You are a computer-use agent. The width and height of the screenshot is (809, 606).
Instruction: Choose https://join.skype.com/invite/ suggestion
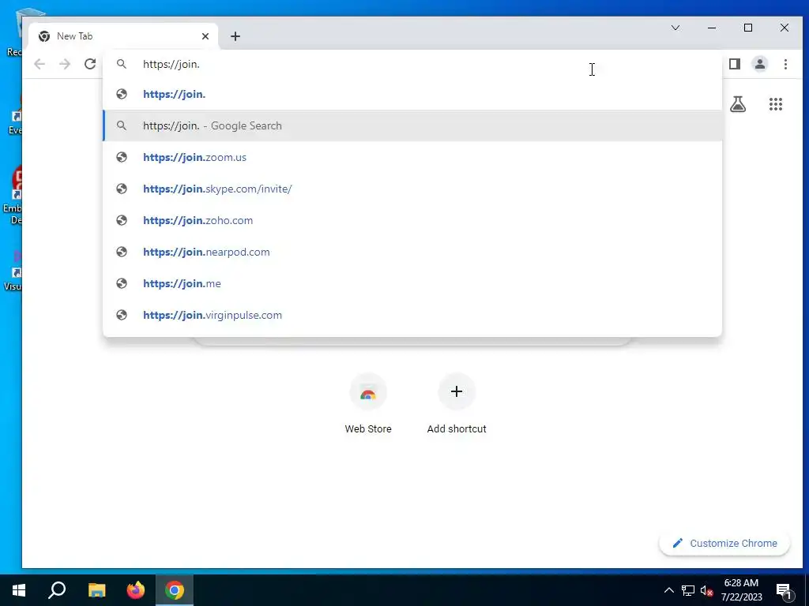412,189
